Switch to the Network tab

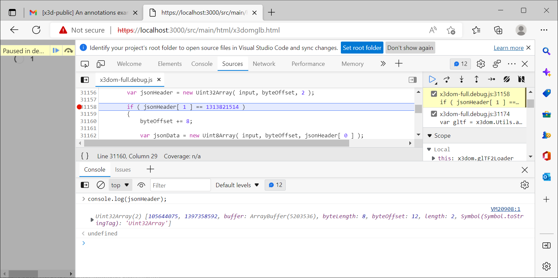coord(264,64)
